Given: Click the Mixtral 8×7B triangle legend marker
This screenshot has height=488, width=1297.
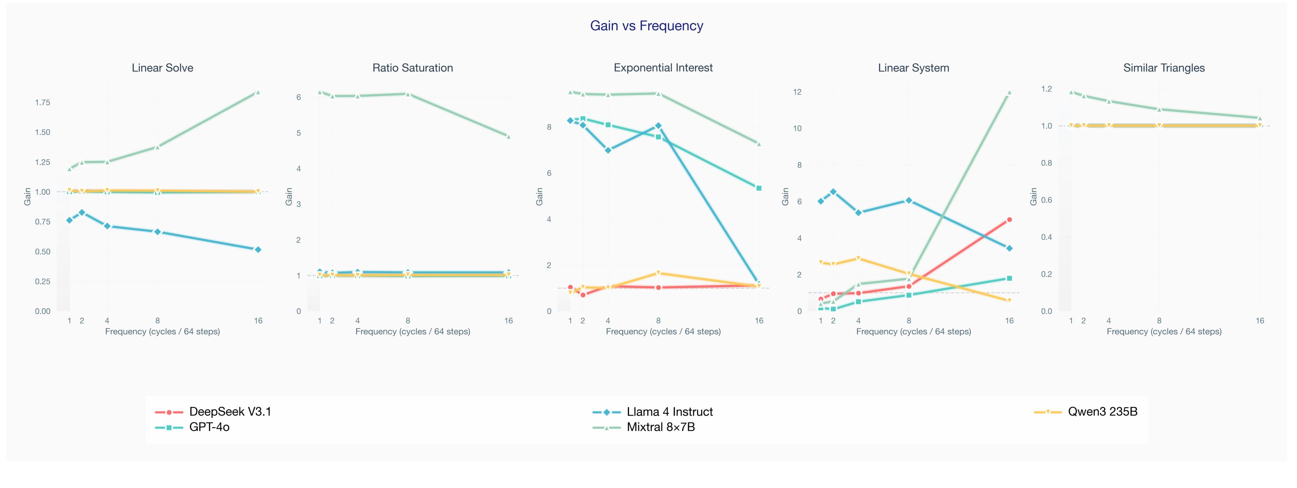Looking at the screenshot, I should [x=607, y=428].
